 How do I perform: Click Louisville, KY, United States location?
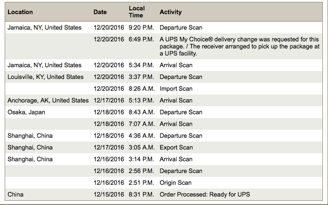(x=45, y=77)
